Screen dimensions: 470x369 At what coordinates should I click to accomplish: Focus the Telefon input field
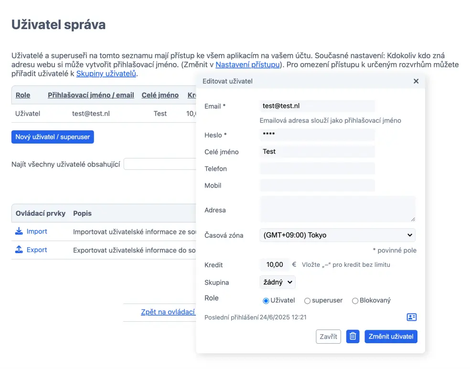pos(317,169)
